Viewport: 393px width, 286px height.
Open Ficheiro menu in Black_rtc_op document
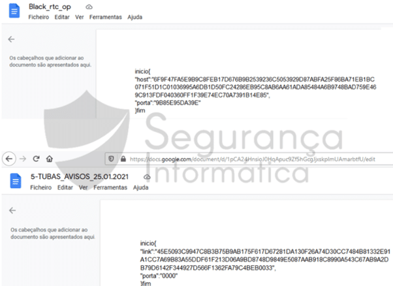tap(40, 17)
